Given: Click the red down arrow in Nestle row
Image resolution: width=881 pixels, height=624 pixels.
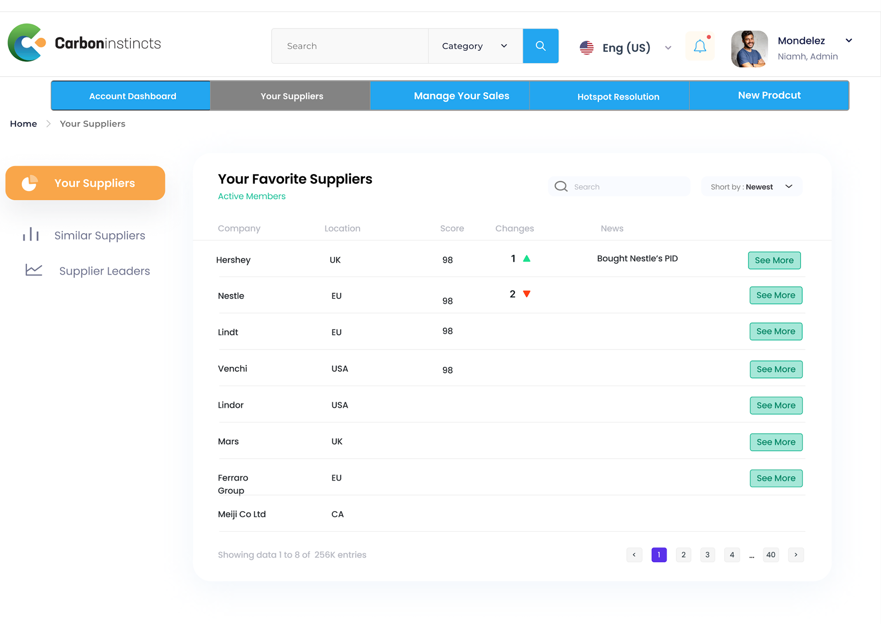Looking at the screenshot, I should (527, 294).
